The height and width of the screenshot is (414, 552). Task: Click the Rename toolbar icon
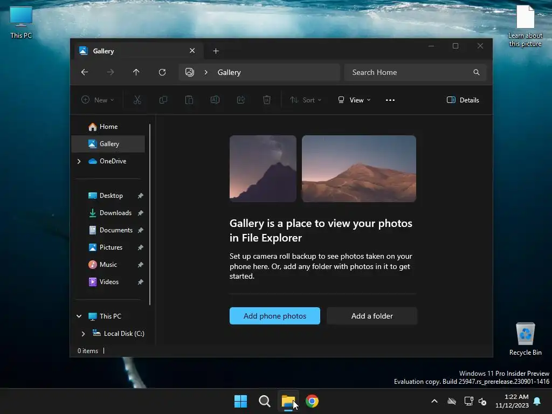[215, 100]
